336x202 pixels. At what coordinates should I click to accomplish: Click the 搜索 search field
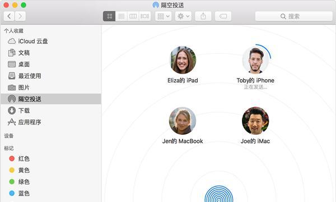coord(294,16)
